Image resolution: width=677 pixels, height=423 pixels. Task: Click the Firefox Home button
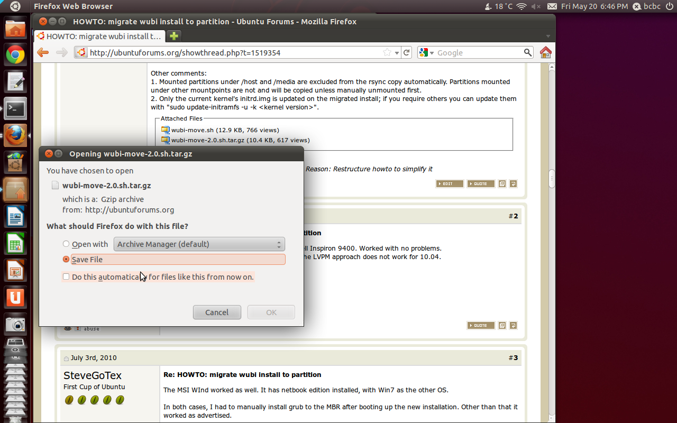[546, 52]
